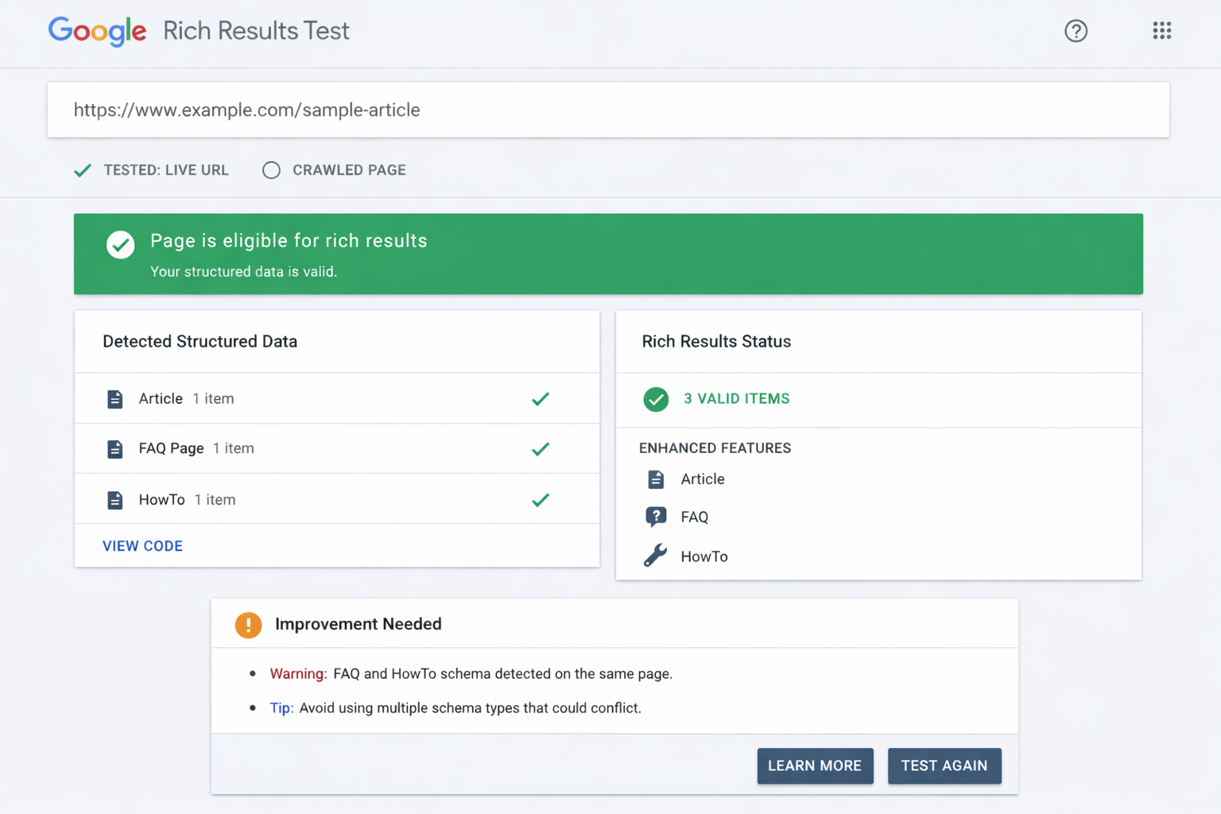
Task: Click the checkmark next to FAQ Page item
Action: click(541, 448)
